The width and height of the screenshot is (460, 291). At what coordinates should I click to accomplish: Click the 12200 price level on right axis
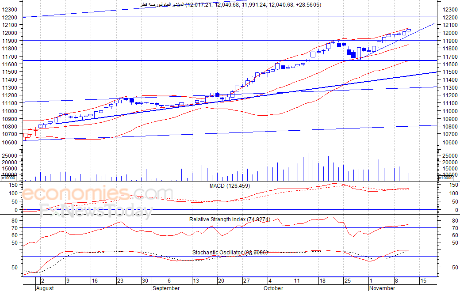(450, 17)
